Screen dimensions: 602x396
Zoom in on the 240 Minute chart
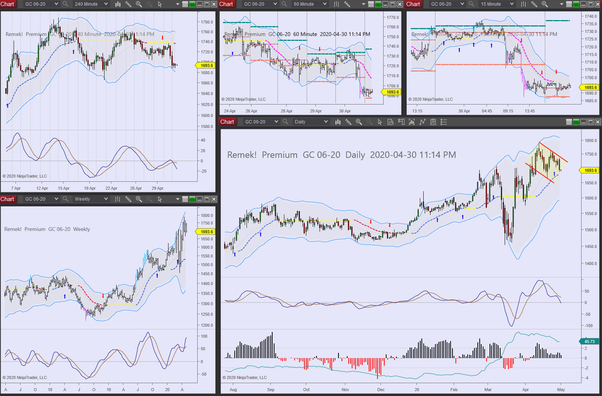coord(139,4)
